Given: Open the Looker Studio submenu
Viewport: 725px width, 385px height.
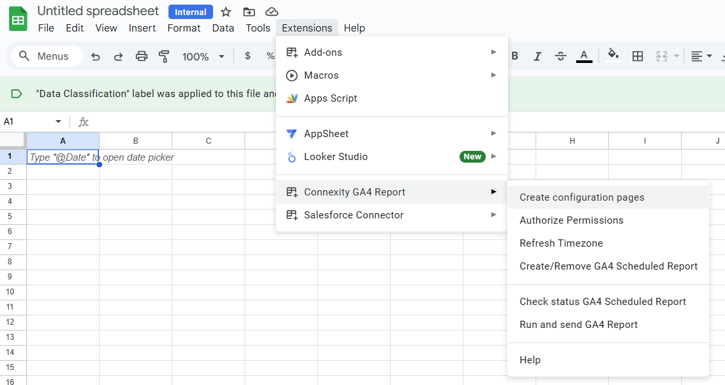Looking at the screenshot, I should click(x=391, y=157).
